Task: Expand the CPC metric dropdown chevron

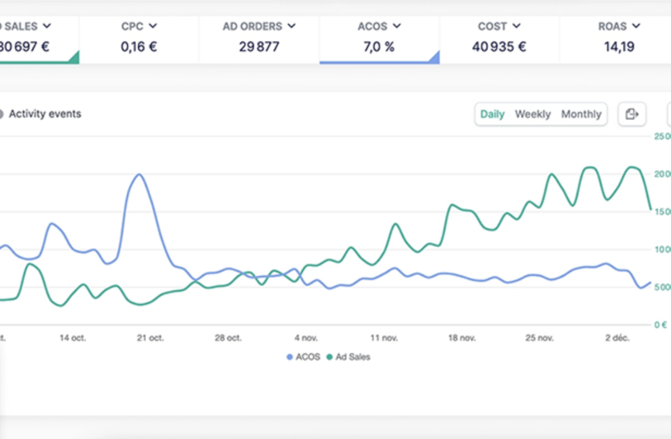Action: [153, 26]
